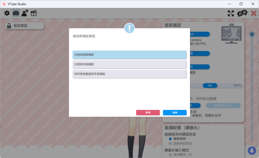The width and height of the screenshot is (259, 158).
Task: Select the 保持动作 radio button
Action: (x=170, y=139)
